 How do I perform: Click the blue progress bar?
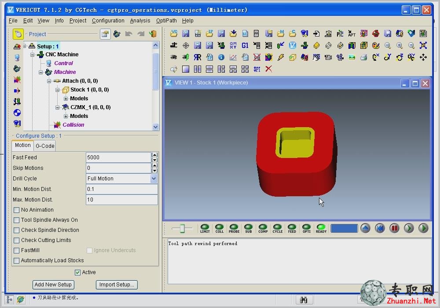[344, 228]
